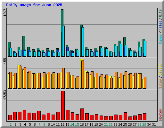Click day label 27 on the x-axis
Image resolution: width=164 pixels, height=128 pixels.
[x=135, y=124]
